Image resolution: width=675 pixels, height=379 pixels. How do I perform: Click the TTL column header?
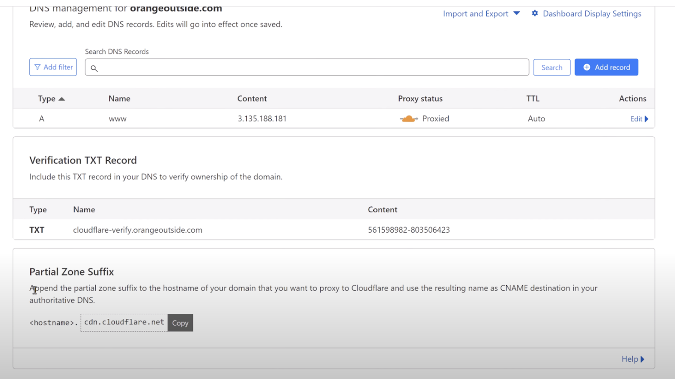pyautogui.click(x=533, y=99)
